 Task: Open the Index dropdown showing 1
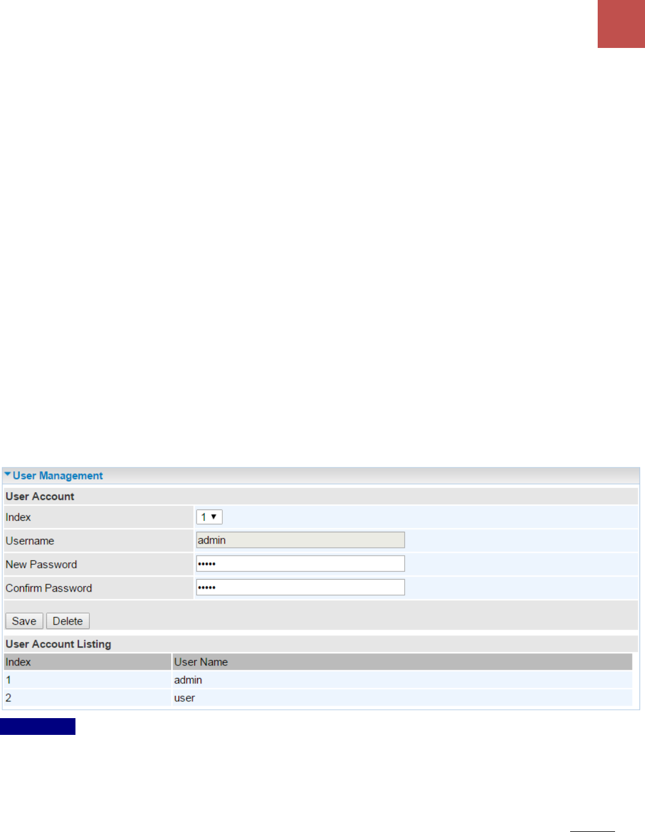(x=209, y=517)
